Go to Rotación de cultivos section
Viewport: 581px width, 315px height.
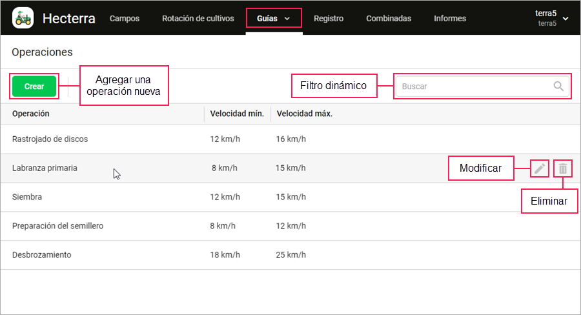(198, 19)
